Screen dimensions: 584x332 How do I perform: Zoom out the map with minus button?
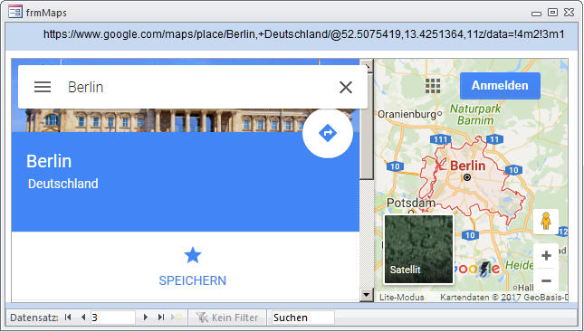point(546,280)
